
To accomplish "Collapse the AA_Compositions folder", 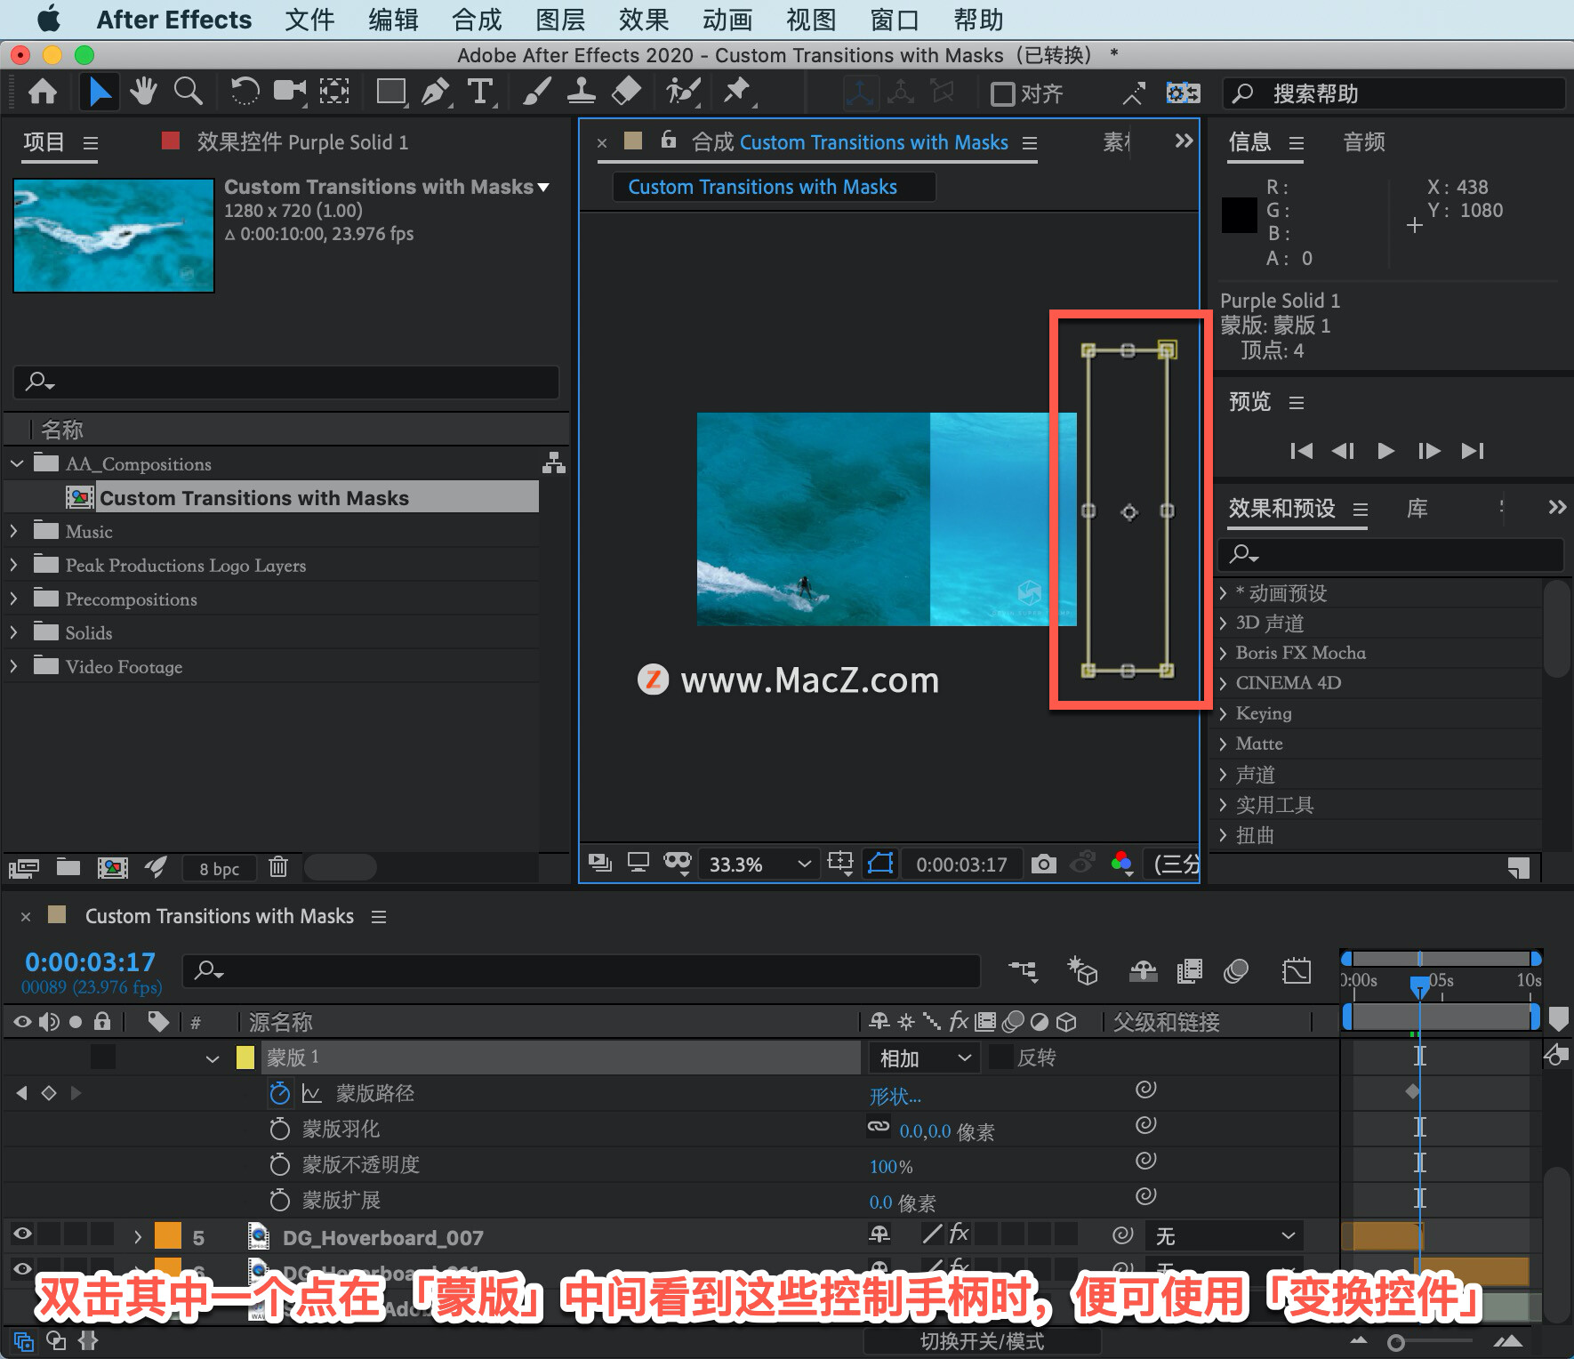I will click(16, 463).
